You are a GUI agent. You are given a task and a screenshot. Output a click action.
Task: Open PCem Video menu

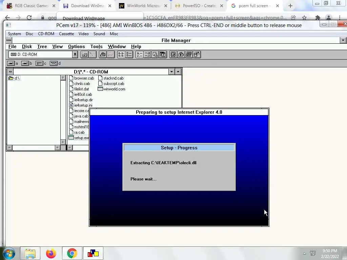click(84, 34)
